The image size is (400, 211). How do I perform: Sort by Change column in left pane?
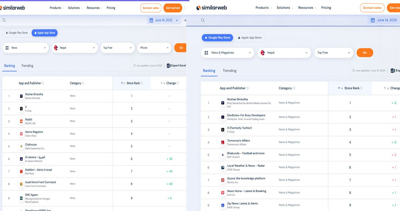point(170,83)
